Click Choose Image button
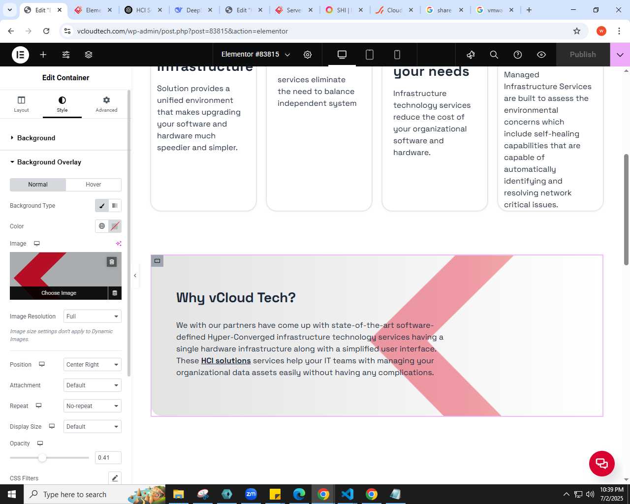 tap(59, 293)
